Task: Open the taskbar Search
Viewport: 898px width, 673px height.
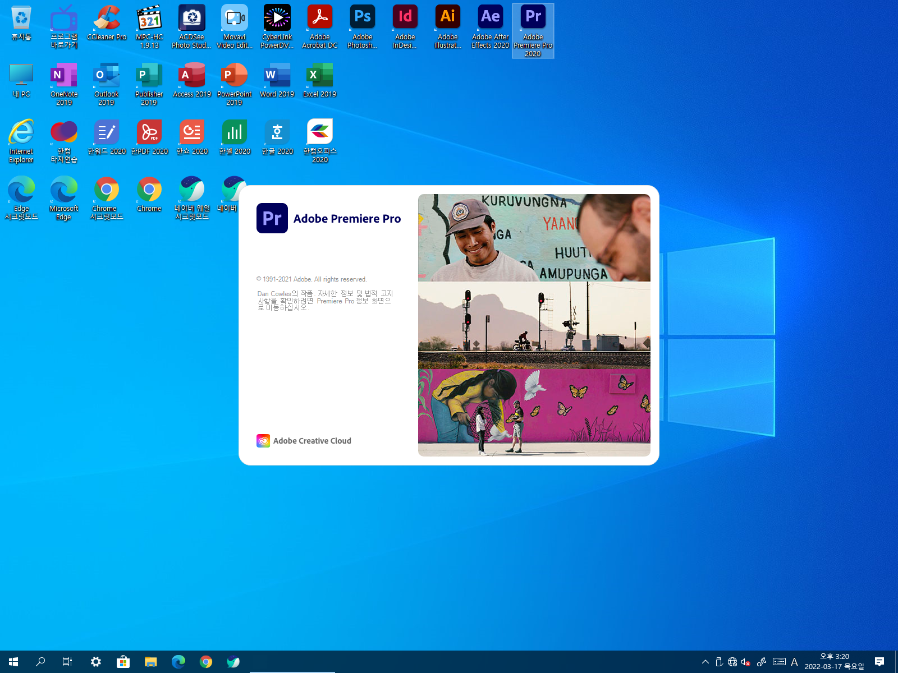Action: click(x=40, y=662)
